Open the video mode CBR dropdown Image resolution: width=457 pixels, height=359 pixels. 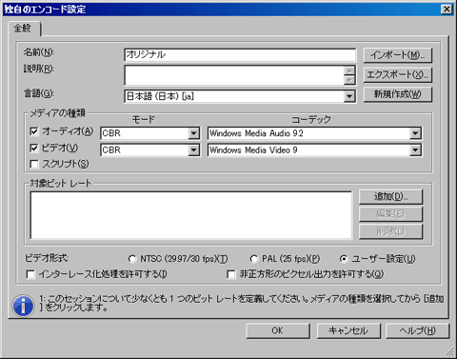[193, 150]
